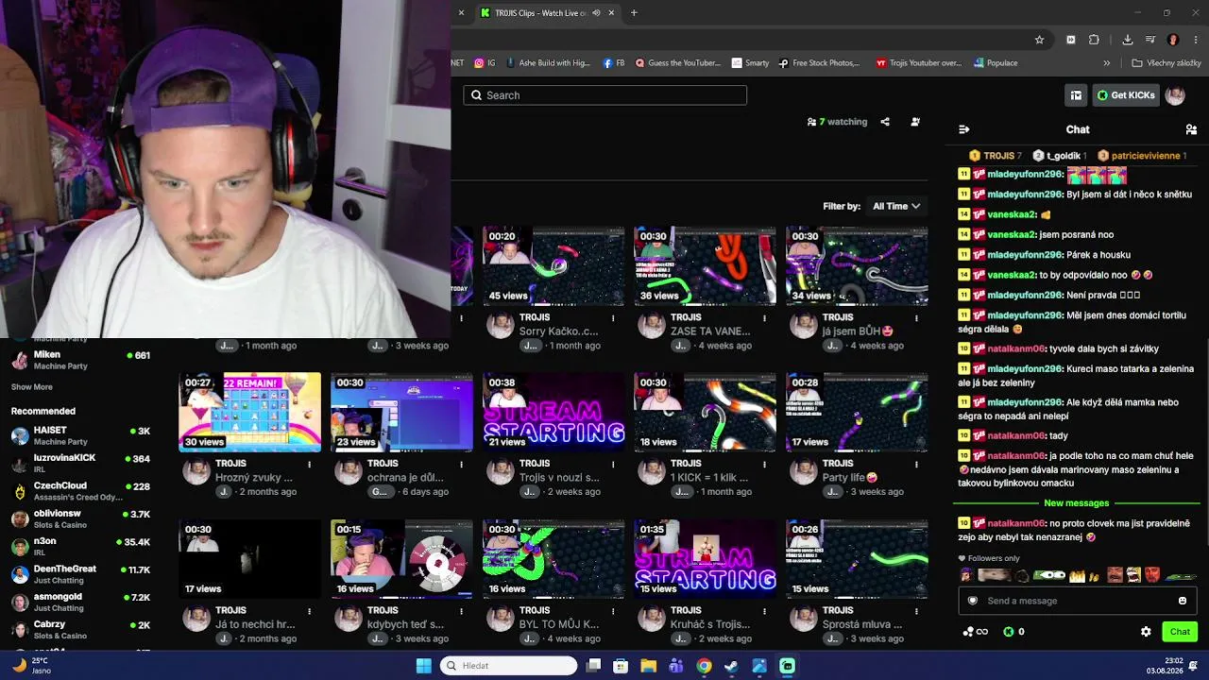Open the Populace bookmark
The width and height of the screenshot is (1209, 680).
point(995,63)
